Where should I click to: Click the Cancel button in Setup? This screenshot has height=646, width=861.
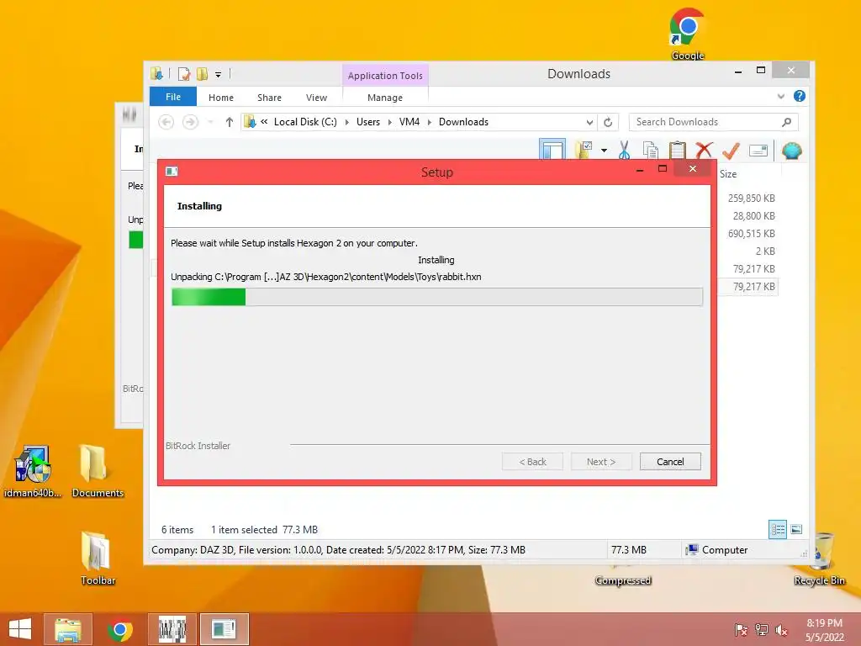670,462
